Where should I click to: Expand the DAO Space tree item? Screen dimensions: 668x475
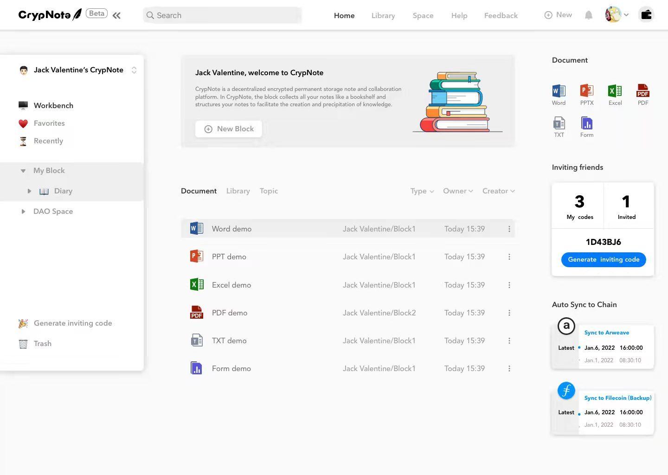coord(23,212)
